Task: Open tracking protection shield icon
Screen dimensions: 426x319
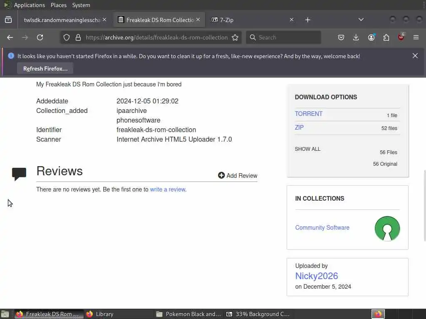Action: 67,37
